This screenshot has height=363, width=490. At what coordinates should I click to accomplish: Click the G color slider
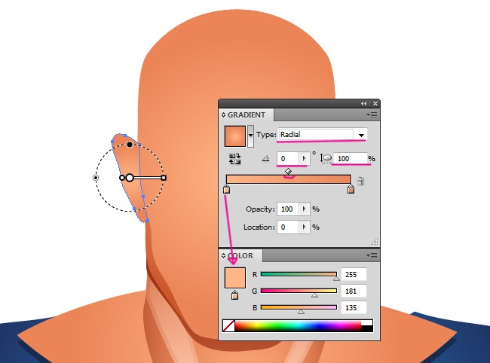pyautogui.click(x=299, y=291)
